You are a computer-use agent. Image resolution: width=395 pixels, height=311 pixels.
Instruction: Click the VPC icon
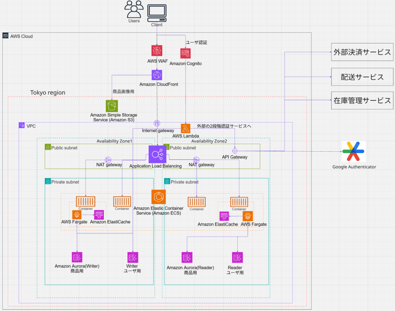tap(22, 125)
